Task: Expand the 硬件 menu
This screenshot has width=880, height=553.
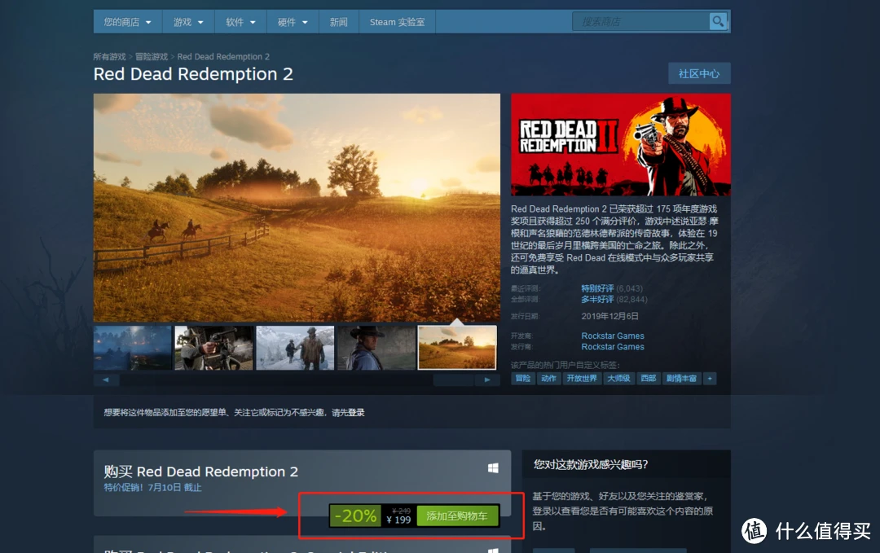Action: pyautogui.click(x=293, y=22)
